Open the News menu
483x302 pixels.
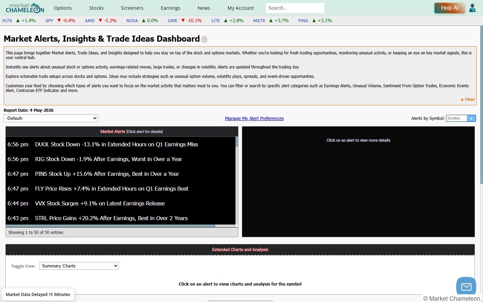[x=204, y=8]
